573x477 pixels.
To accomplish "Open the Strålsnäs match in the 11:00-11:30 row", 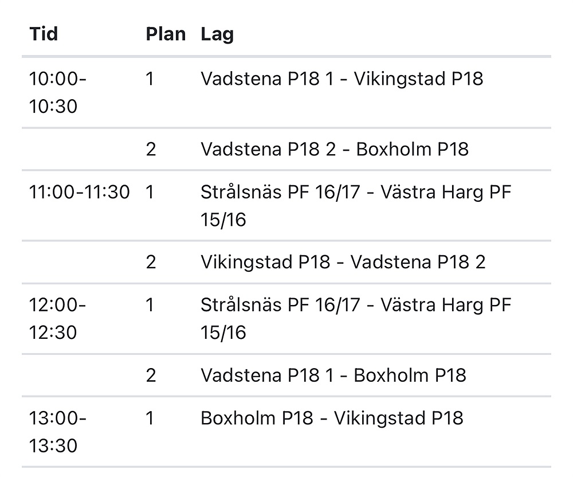I will (355, 205).
